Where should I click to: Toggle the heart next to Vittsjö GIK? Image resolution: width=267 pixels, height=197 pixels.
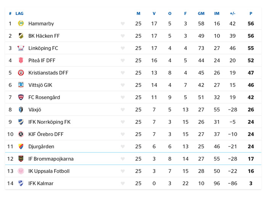point(122,85)
